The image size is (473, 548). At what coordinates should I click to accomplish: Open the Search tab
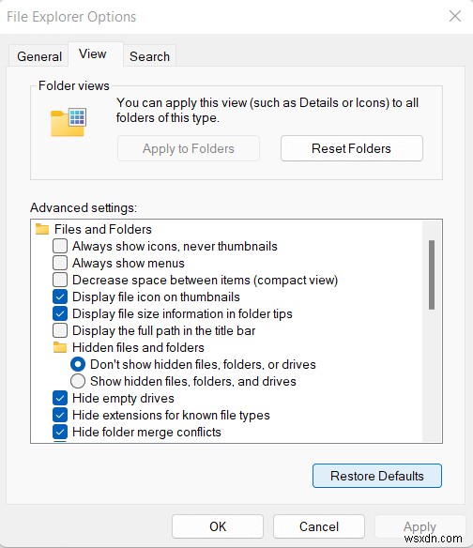[149, 56]
